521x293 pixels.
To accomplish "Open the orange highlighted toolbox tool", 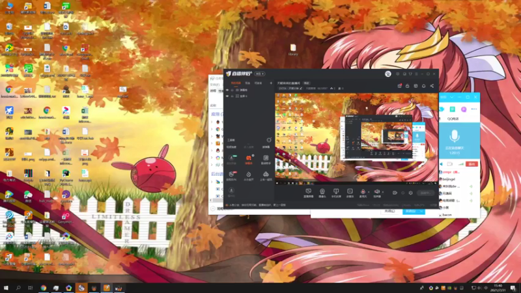I will (x=249, y=160).
